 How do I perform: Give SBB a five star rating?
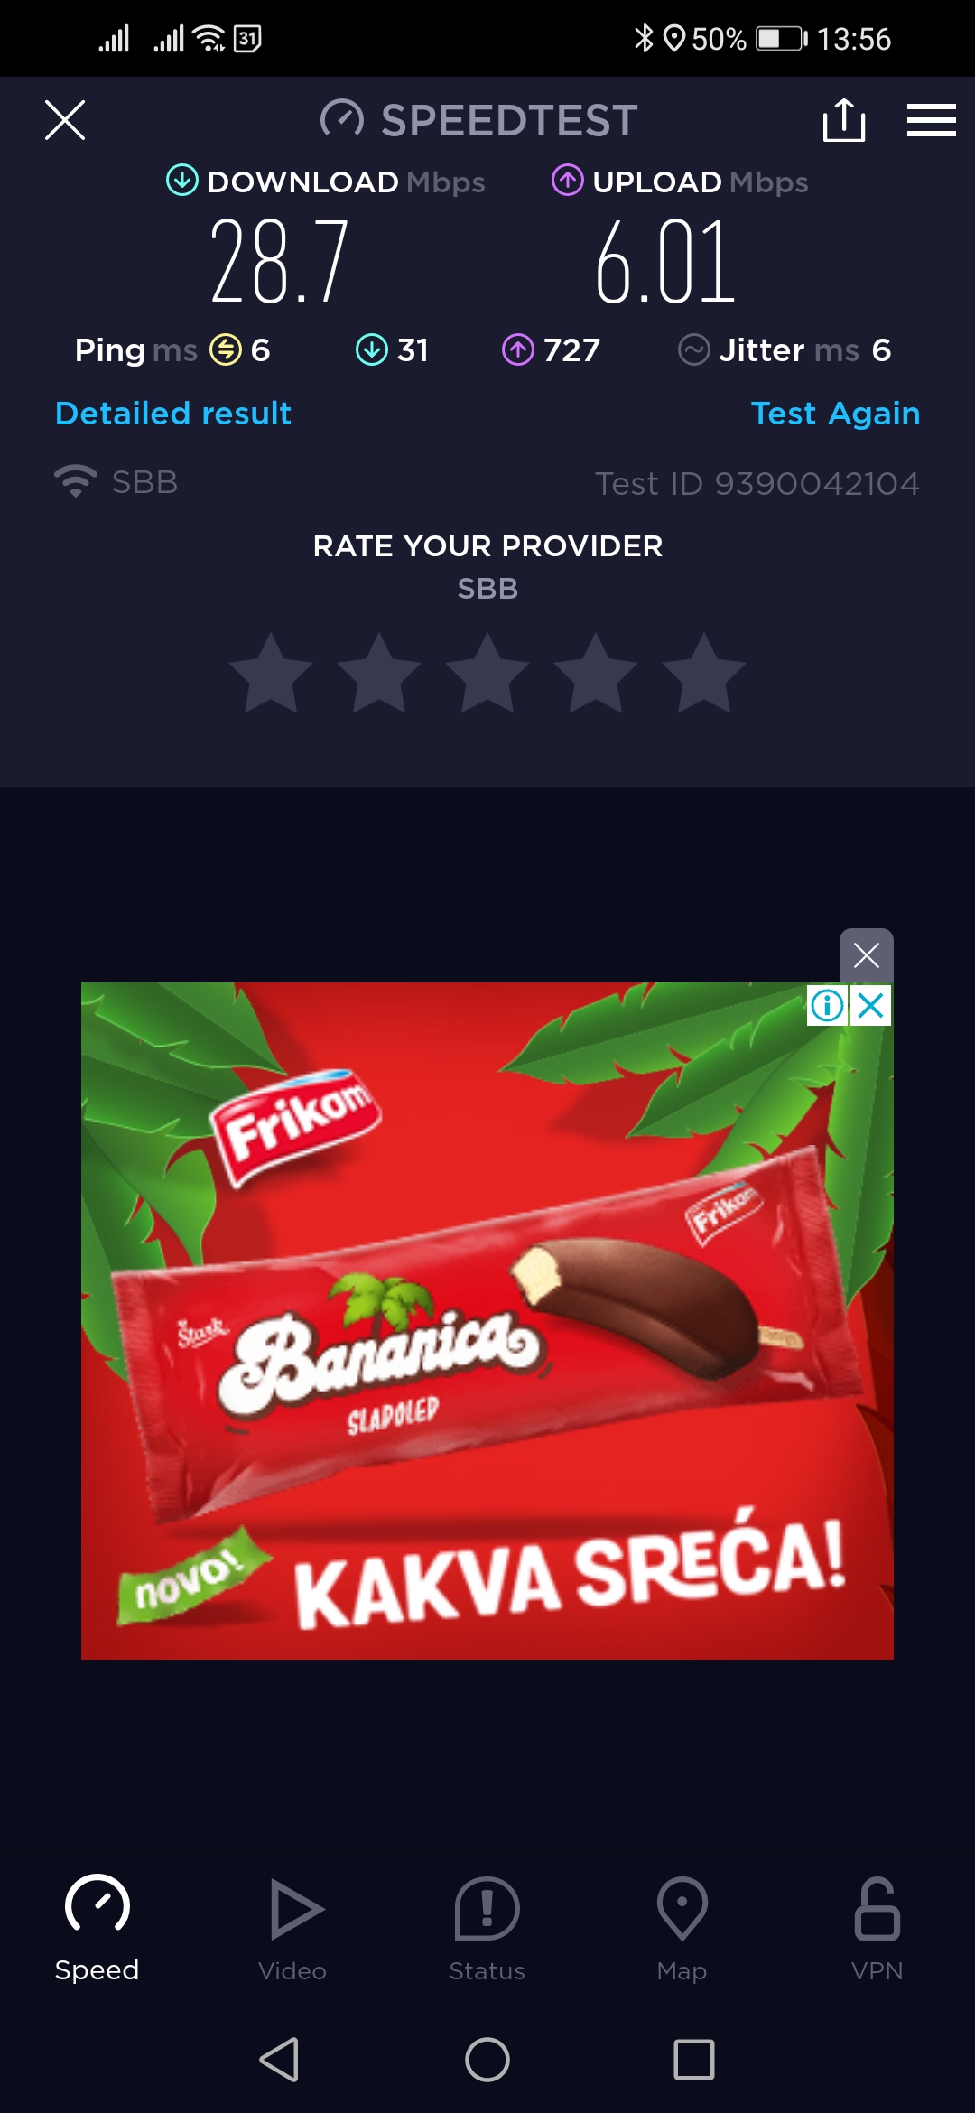pos(704,674)
